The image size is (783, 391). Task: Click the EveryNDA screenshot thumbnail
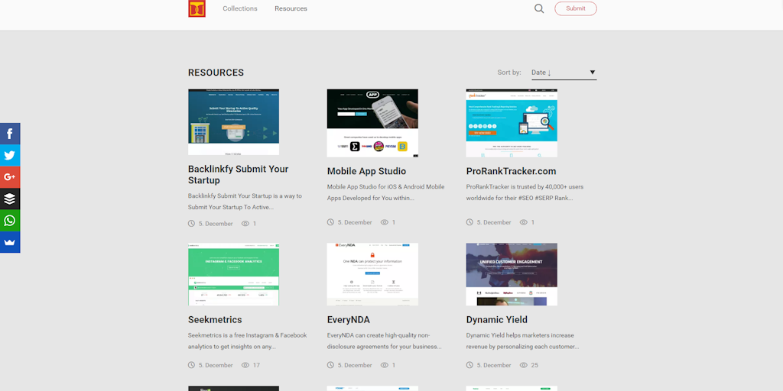click(372, 274)
